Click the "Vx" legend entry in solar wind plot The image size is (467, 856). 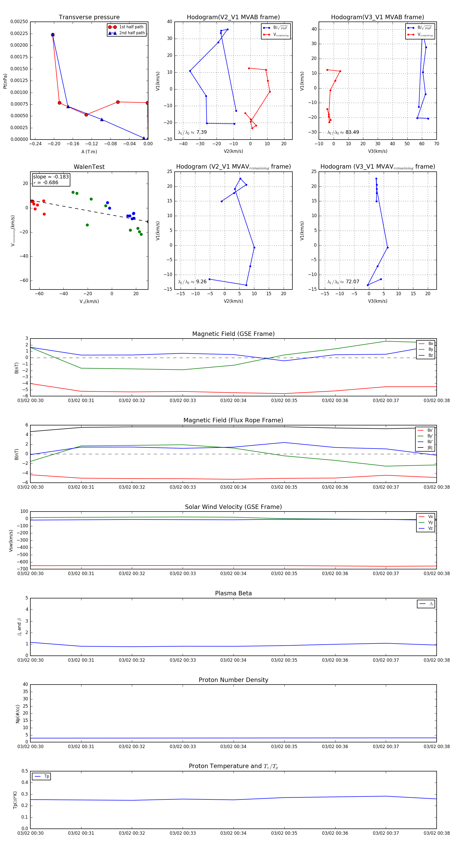tap(426, 516)
